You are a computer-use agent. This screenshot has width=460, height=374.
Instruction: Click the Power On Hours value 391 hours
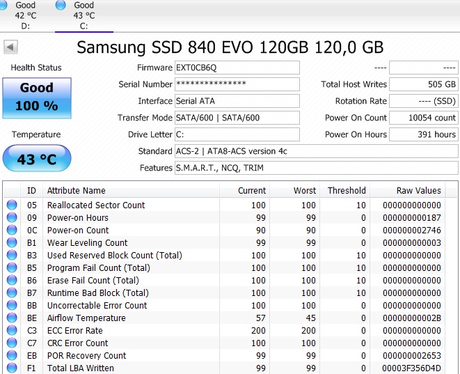(423, 134)
